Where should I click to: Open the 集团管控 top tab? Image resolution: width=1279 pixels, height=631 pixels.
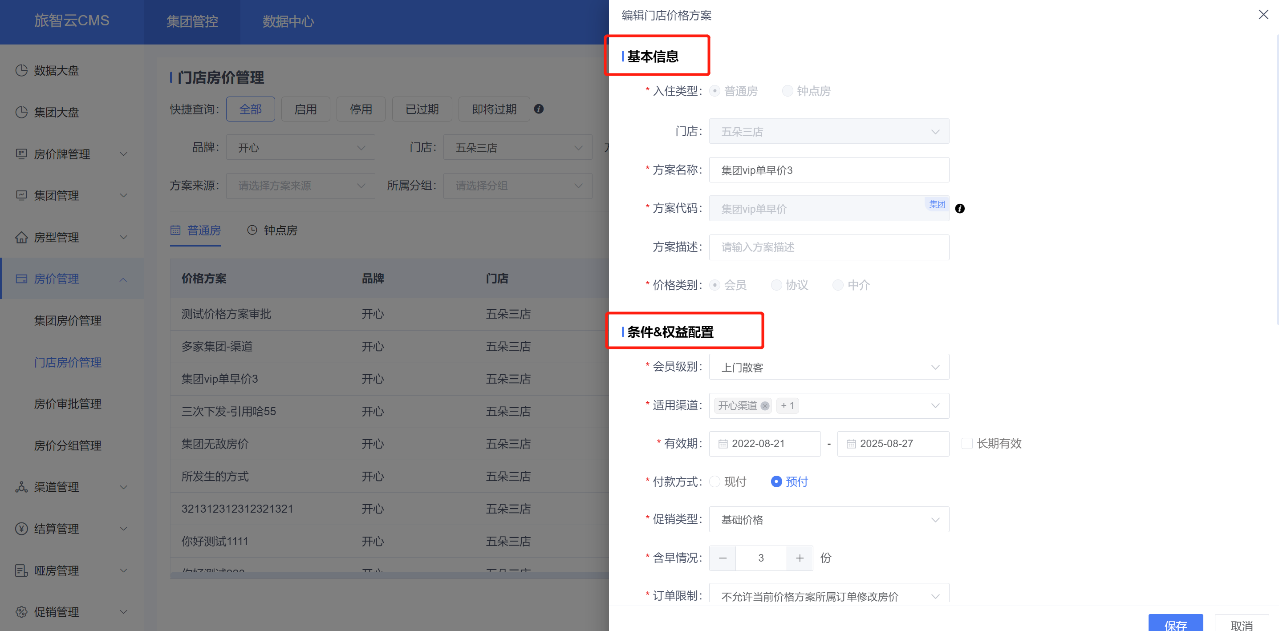(192, 21)
